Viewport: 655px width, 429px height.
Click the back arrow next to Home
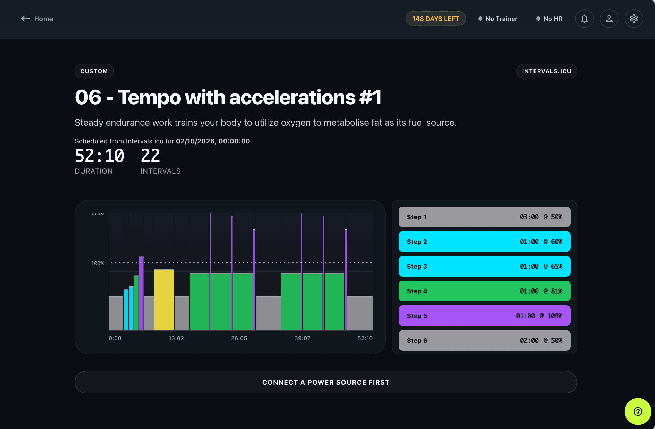(25, 19)
